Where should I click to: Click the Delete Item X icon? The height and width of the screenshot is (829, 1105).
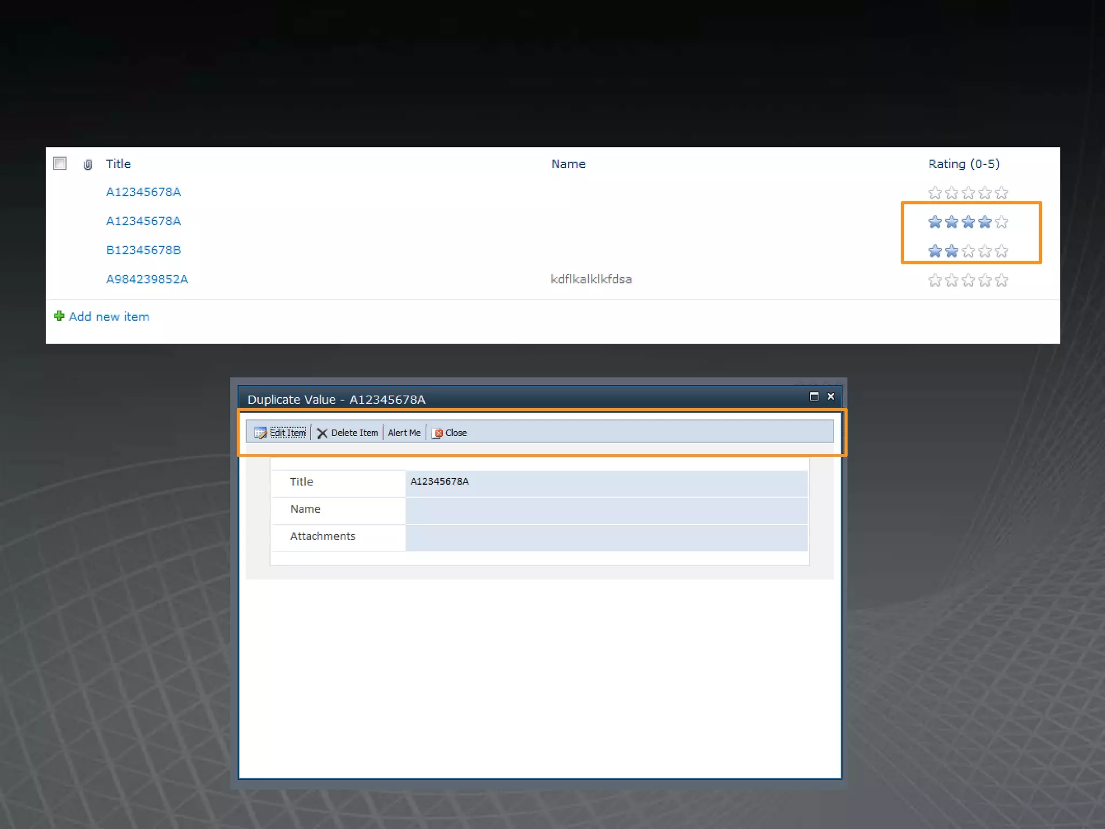pyautogui.click(x=322, y=433)
